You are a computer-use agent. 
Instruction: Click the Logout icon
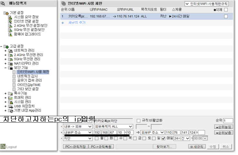pyautogui.click(x=3, y=147)
